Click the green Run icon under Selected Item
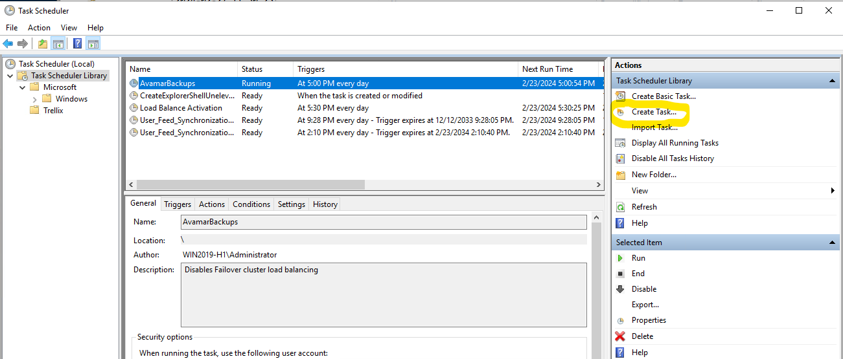The height and width of the screenshot is (359, 843). [x=621, y=258]
